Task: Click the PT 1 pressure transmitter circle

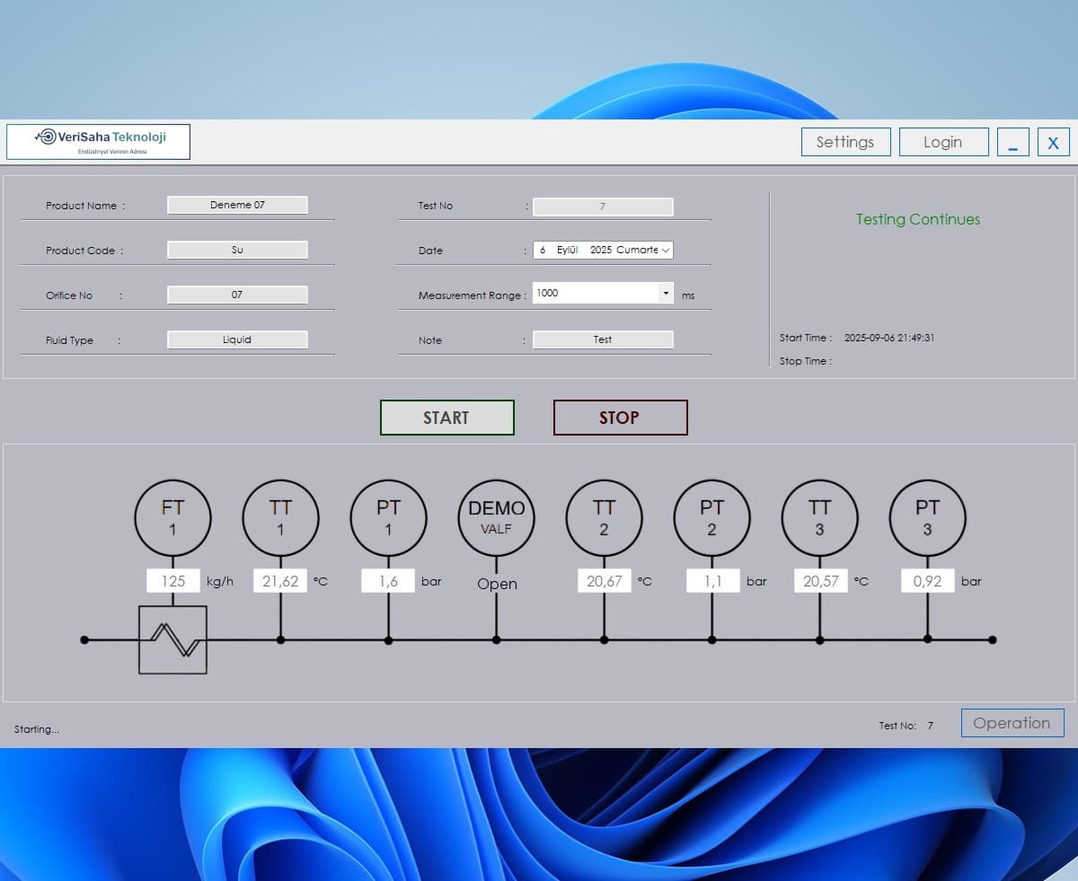Action: [x=388, y=518]
